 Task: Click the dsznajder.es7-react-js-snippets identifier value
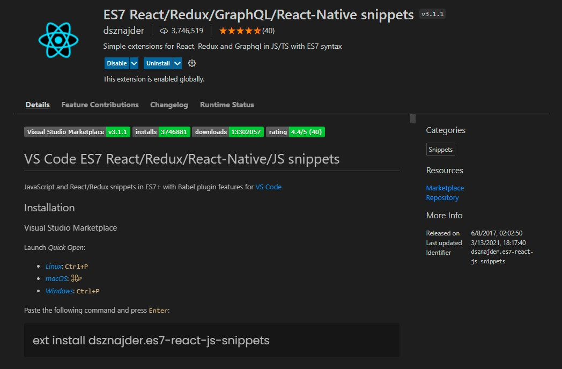[x=502, y=256]
